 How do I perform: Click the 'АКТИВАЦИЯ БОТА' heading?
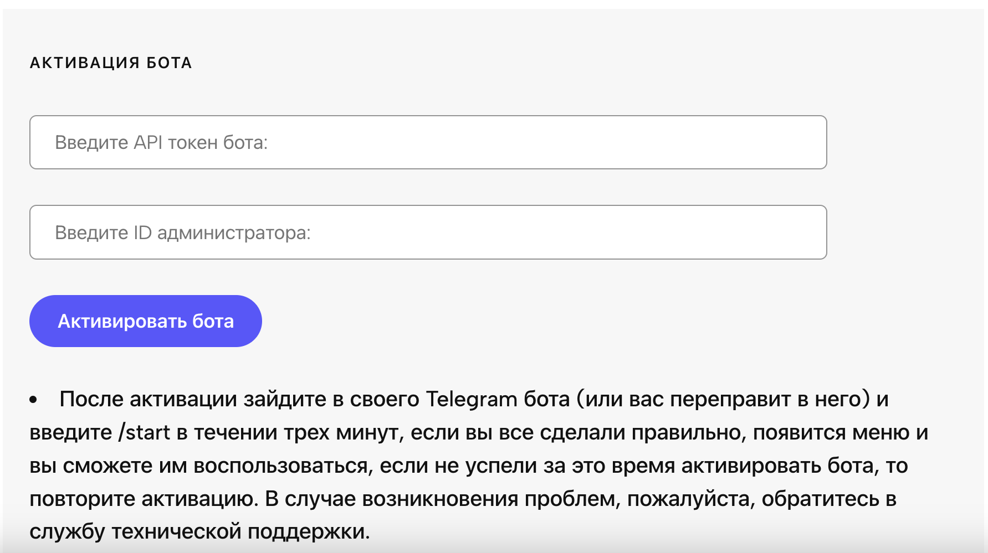[x=111, y=63]
